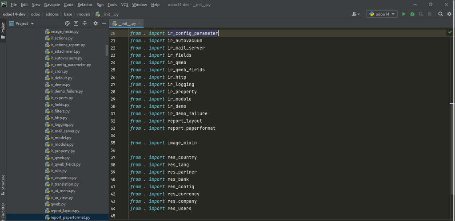Open IDE settings gear in top toolbar
Viewport: 455px width, 221px height.
[x=449, y=14]
